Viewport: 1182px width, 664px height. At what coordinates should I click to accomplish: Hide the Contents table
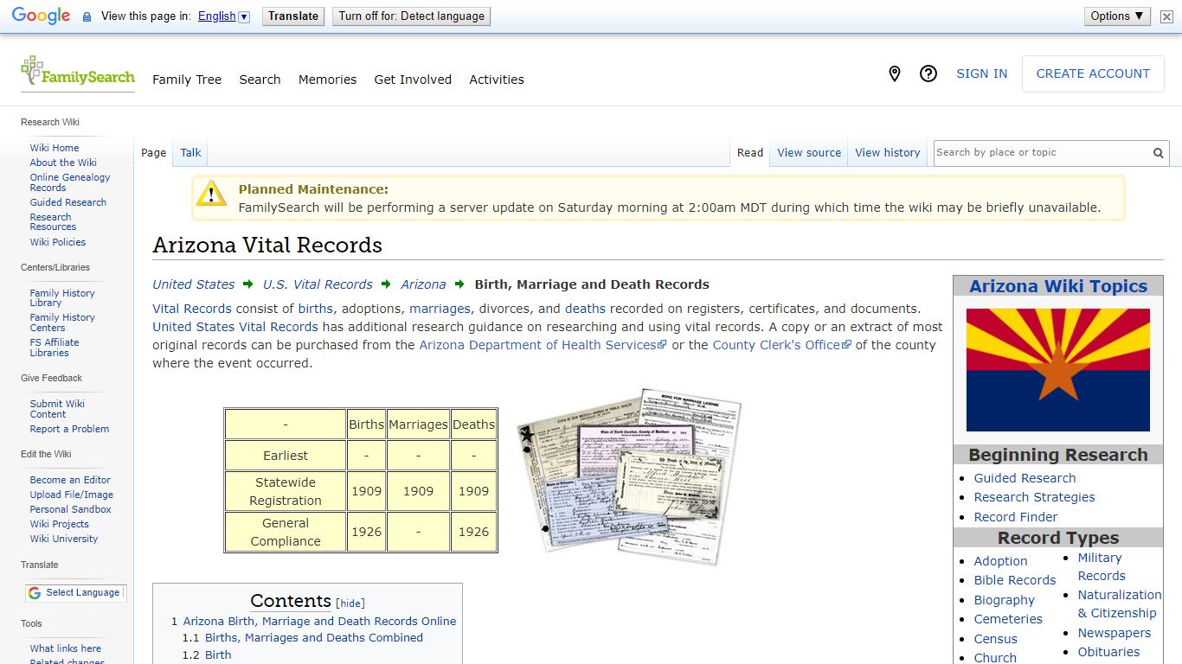350,603
